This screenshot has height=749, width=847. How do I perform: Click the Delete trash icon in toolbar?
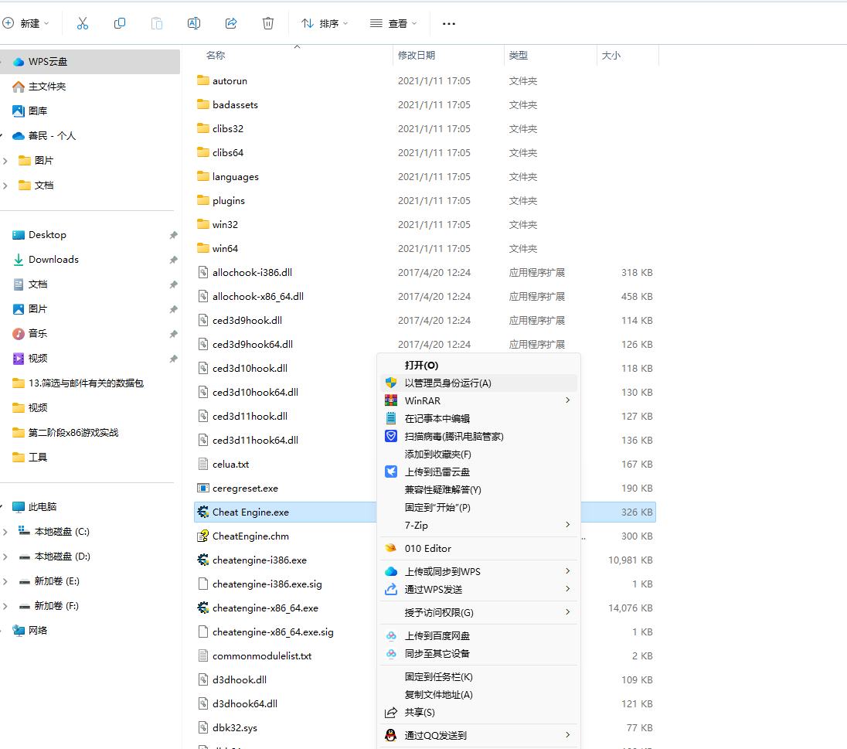point(268,23)
